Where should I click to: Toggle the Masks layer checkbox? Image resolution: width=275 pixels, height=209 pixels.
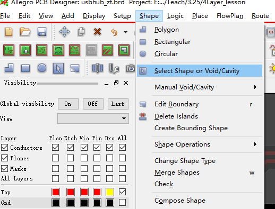4,169
